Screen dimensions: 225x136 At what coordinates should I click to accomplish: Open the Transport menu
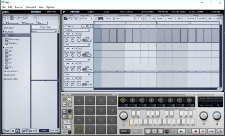point(31,7)
